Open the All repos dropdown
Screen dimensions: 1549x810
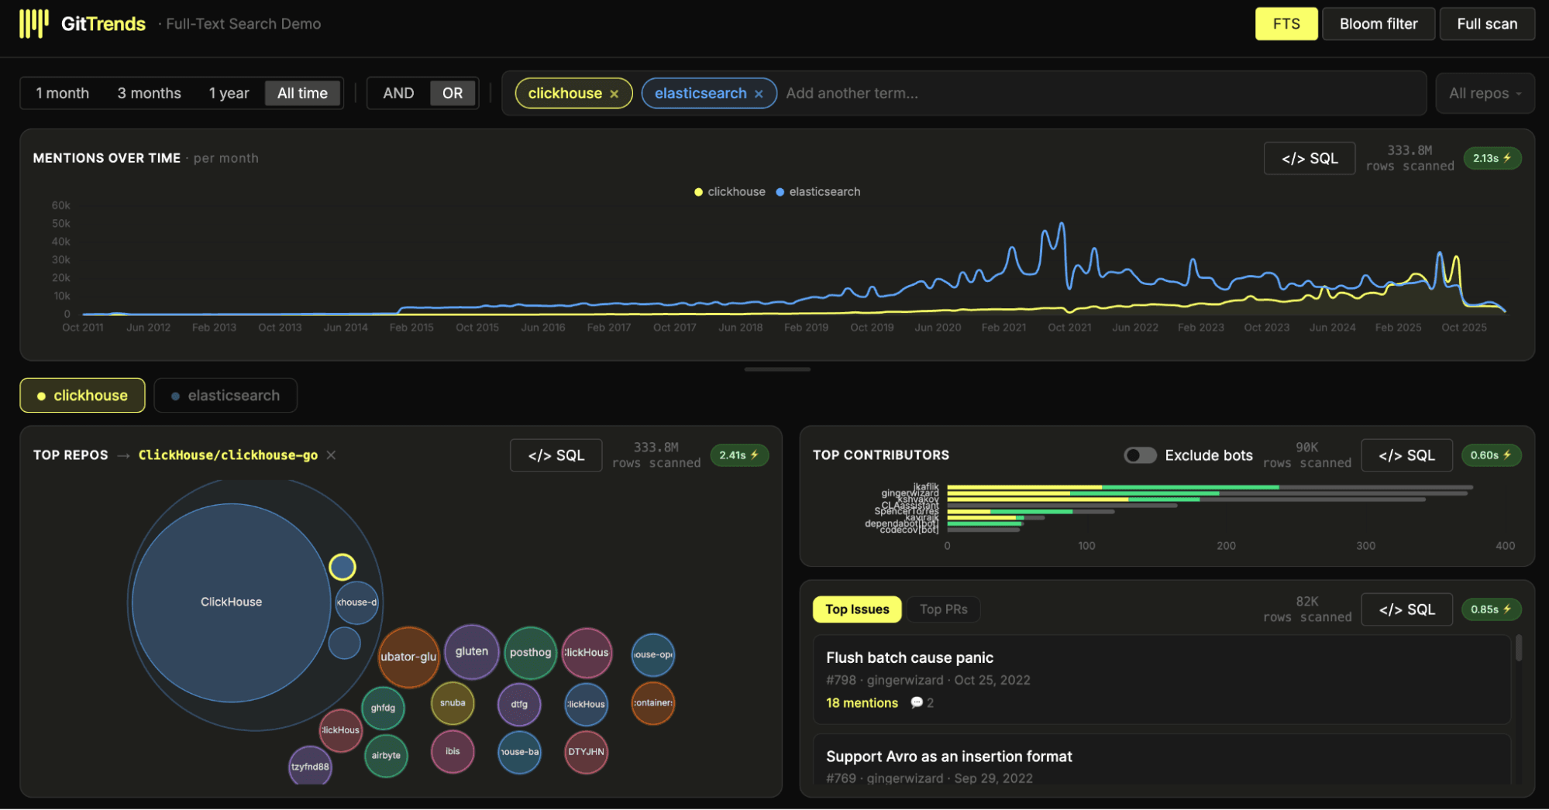click(1484, 94)
